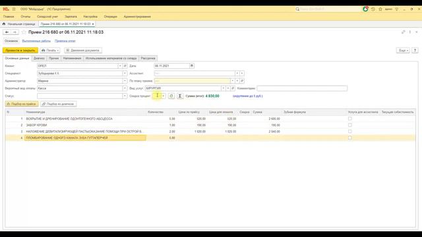Viewport: 422px width, 237px height.
Task: Clear the Ассистент field with x button
Action: pos(242,73)
